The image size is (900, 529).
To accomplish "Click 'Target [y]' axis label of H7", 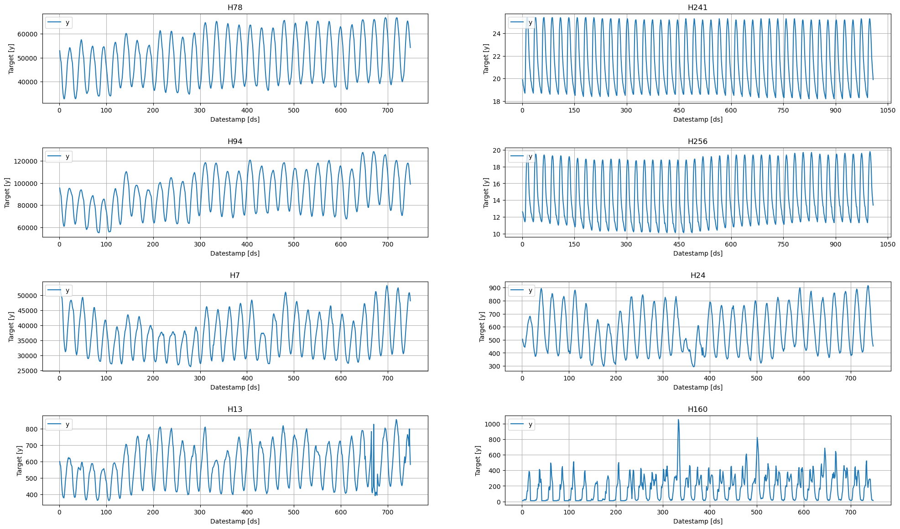I will click(11, 327).
